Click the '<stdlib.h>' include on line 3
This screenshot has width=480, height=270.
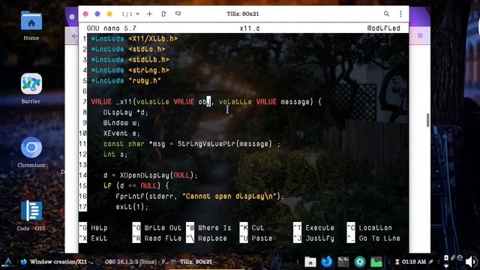click(x=148, y=60)
